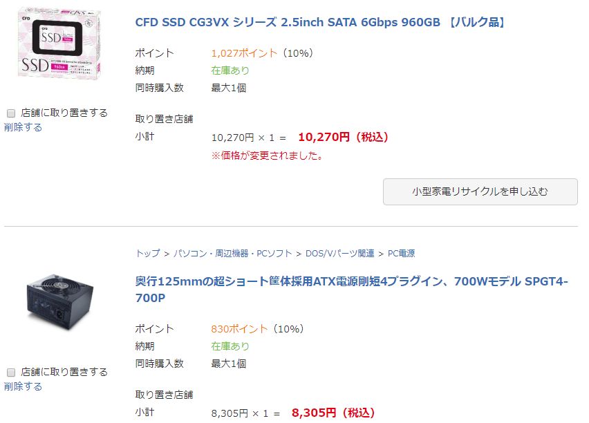Viewport: 589px width, 423px height.
Task: Open DOS/Vパーツ関連 breadcrumb link
Action: 339,254
